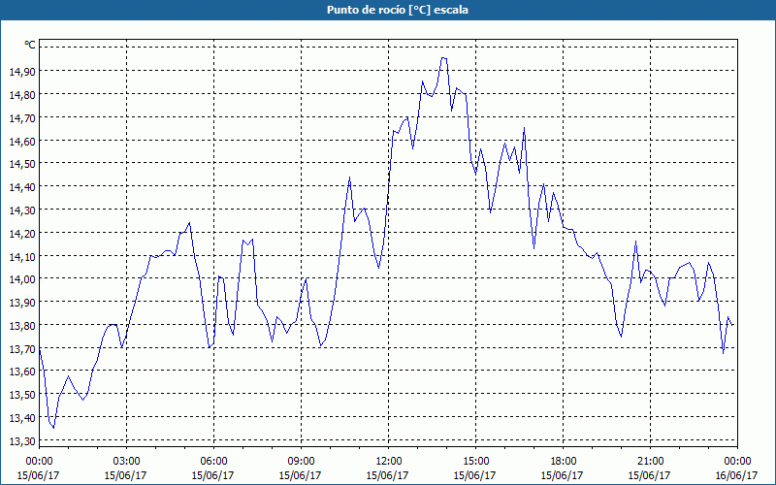Pick the 13,60 y-axis value

22,372
